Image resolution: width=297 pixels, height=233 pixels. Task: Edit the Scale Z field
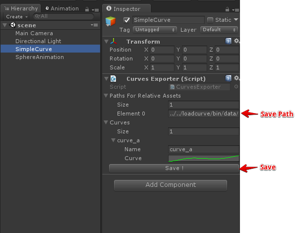pyautogui.click(x=227, y=67)
